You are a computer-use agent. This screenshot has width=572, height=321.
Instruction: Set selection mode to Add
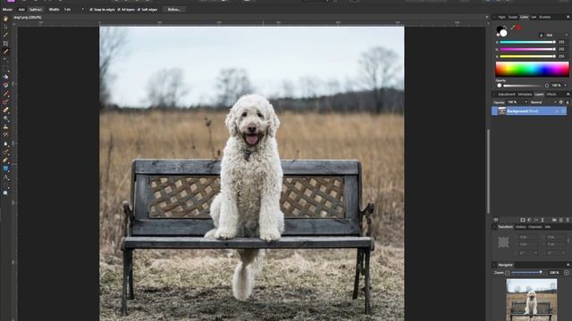click(21, 10)
